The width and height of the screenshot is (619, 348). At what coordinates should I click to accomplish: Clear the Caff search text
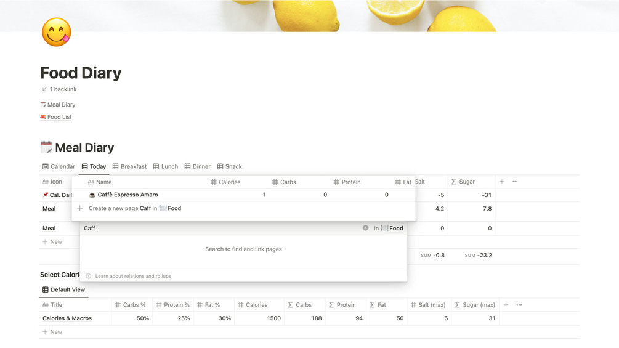366,228
